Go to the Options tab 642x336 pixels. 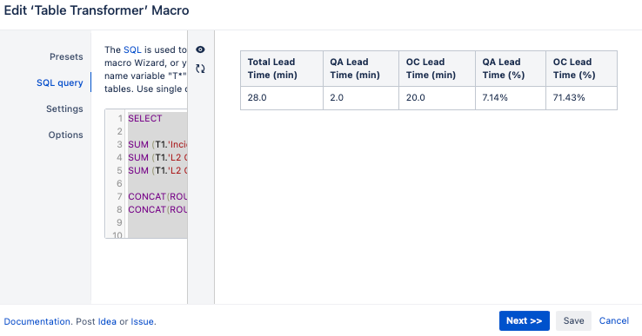pyautogui.click(x=65, y=135)
